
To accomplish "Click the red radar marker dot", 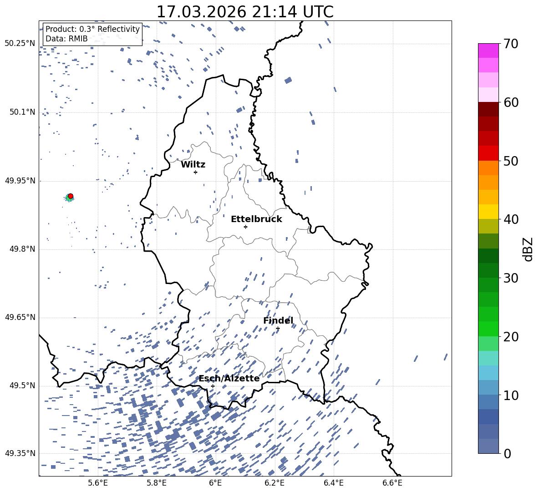I will pos(71,196).
